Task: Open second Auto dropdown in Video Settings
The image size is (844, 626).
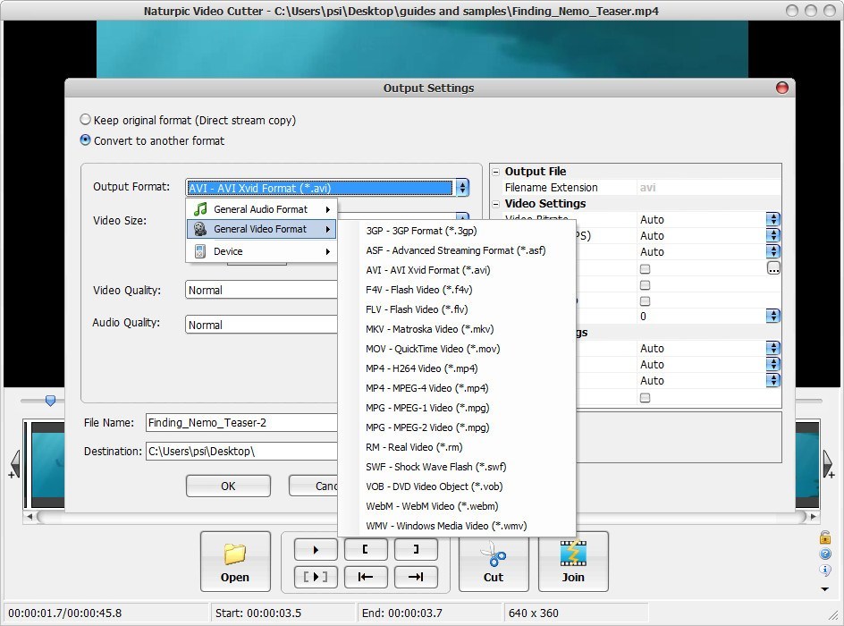Action: (x=773, y=235)
